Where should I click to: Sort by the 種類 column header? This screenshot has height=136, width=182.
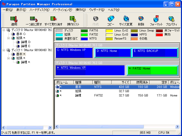click(83, 82)
